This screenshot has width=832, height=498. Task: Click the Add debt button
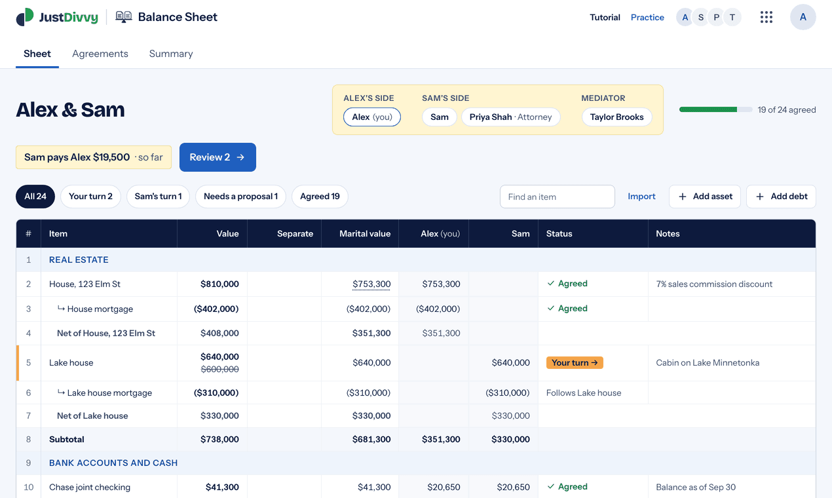click(781, 197)
